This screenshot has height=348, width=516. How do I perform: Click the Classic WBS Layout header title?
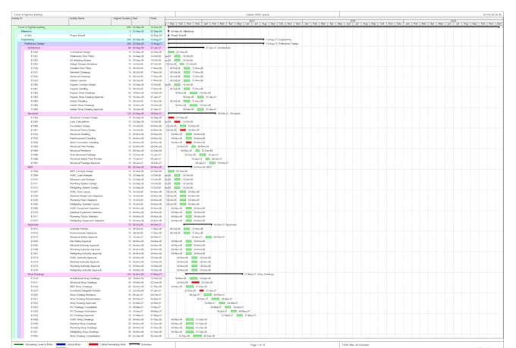(x=257, y=14)
